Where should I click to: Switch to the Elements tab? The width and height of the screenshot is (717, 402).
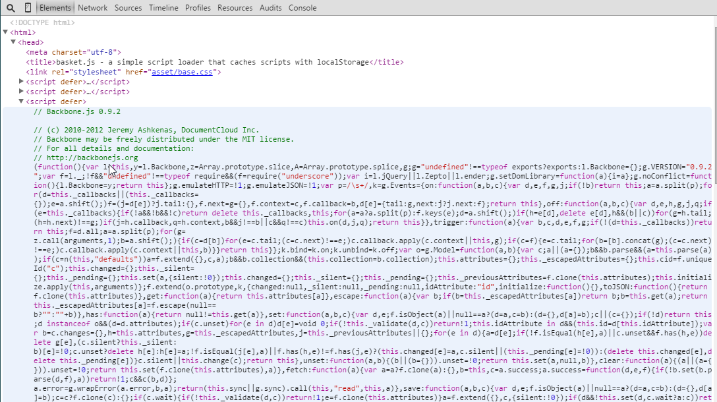[55, 8]
